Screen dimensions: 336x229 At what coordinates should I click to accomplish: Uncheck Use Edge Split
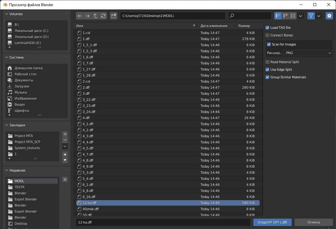pyautogui.click(x=268, y=70)
